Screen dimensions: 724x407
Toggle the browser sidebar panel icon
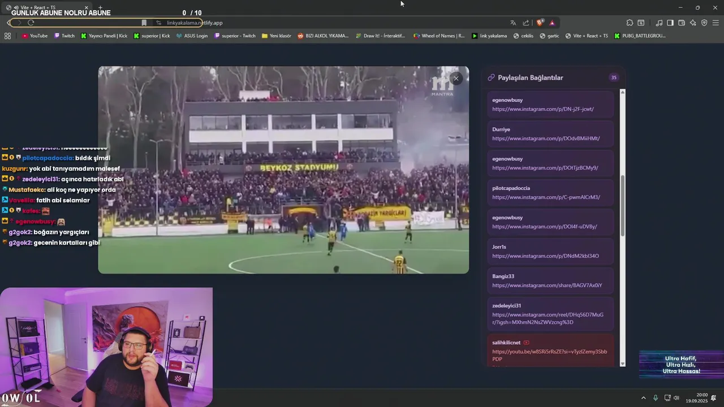coord(670,23)
